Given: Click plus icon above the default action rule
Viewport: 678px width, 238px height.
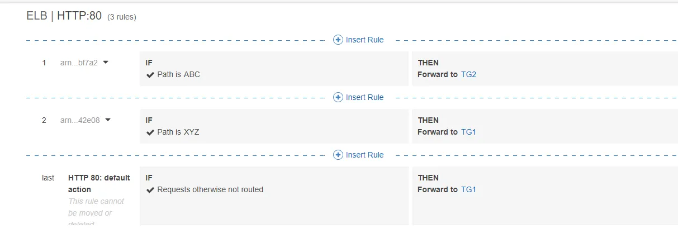Looking at the screenshot, I should coord(338,155).
